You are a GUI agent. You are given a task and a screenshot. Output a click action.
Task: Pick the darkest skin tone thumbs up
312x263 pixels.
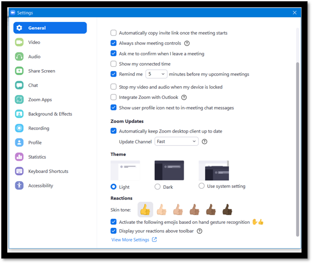tap(227, 210)
